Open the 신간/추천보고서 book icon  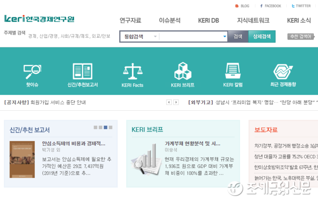(83, 71)
